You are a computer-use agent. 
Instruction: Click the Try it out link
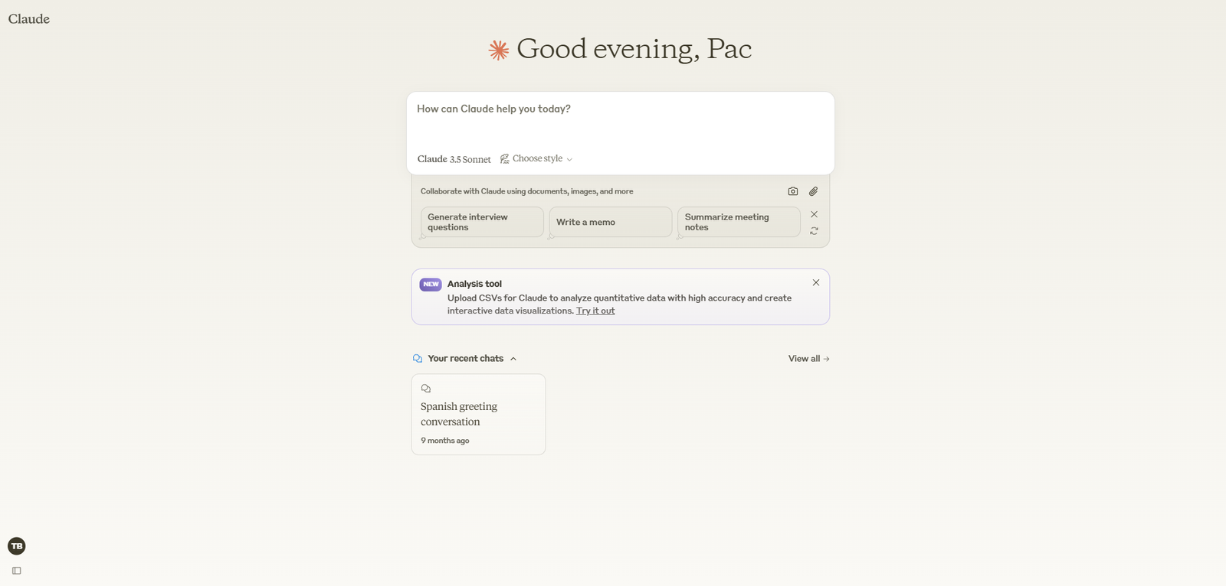595,311
